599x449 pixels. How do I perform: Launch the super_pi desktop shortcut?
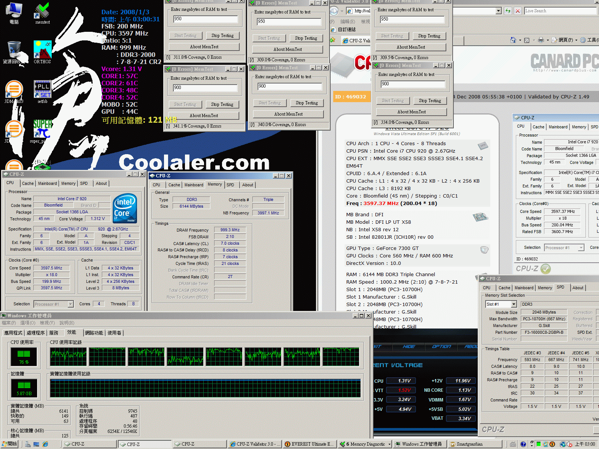tap(42, 131)
